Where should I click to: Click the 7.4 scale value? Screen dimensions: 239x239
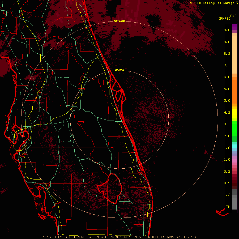click(227, 65)
